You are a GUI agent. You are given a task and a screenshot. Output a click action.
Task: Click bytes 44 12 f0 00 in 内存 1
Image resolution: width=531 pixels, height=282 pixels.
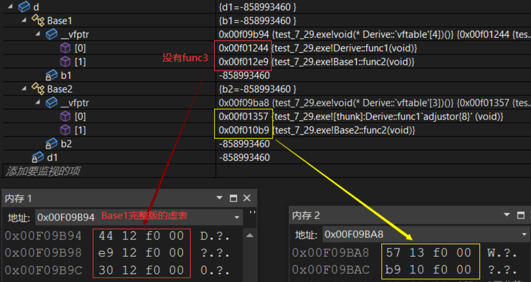pos(141,236)
